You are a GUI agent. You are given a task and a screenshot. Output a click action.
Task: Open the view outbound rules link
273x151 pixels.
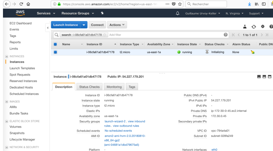(x=126, y=126)
